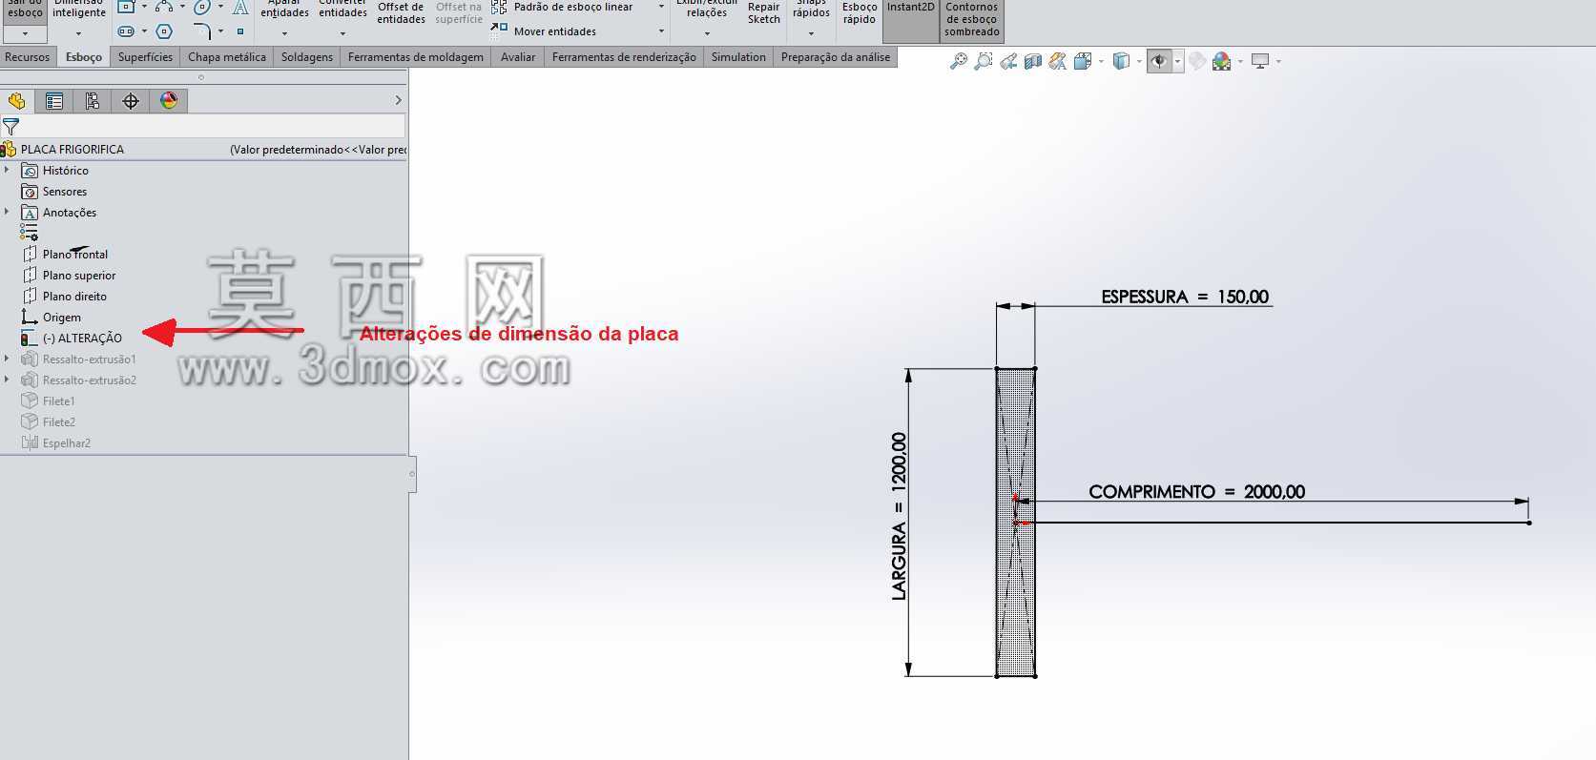This screenshot has width=1596, height=760.
Task: Click View Orientation cube icon
Action: point(1083,61)
